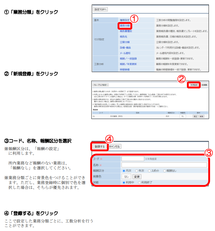Open the 権限設定 link
This screenshot has height=231, width=215.
tap(125, 20)
